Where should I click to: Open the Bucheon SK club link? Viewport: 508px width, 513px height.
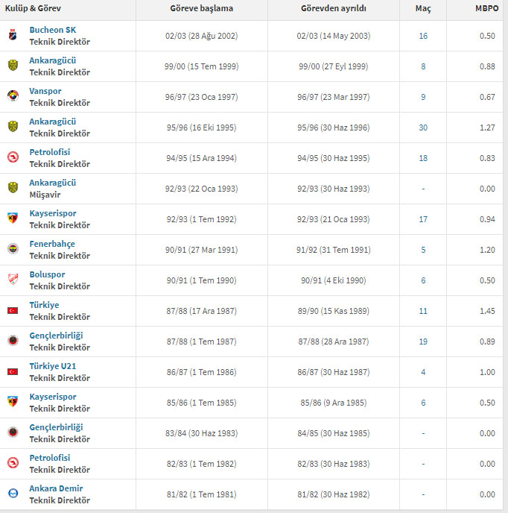tap(53, 30)
